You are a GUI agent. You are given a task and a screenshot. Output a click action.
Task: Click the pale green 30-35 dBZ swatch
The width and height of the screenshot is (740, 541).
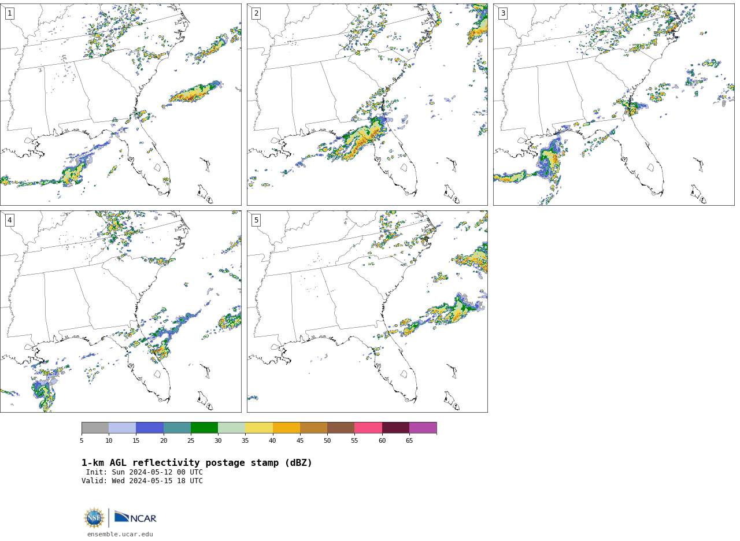231,428
